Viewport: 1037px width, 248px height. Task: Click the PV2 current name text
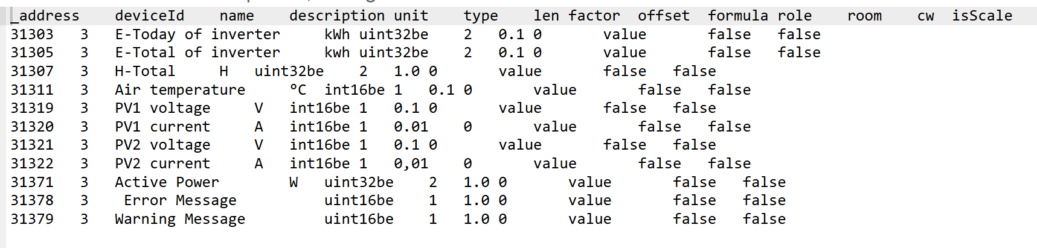tap(162, 164)
